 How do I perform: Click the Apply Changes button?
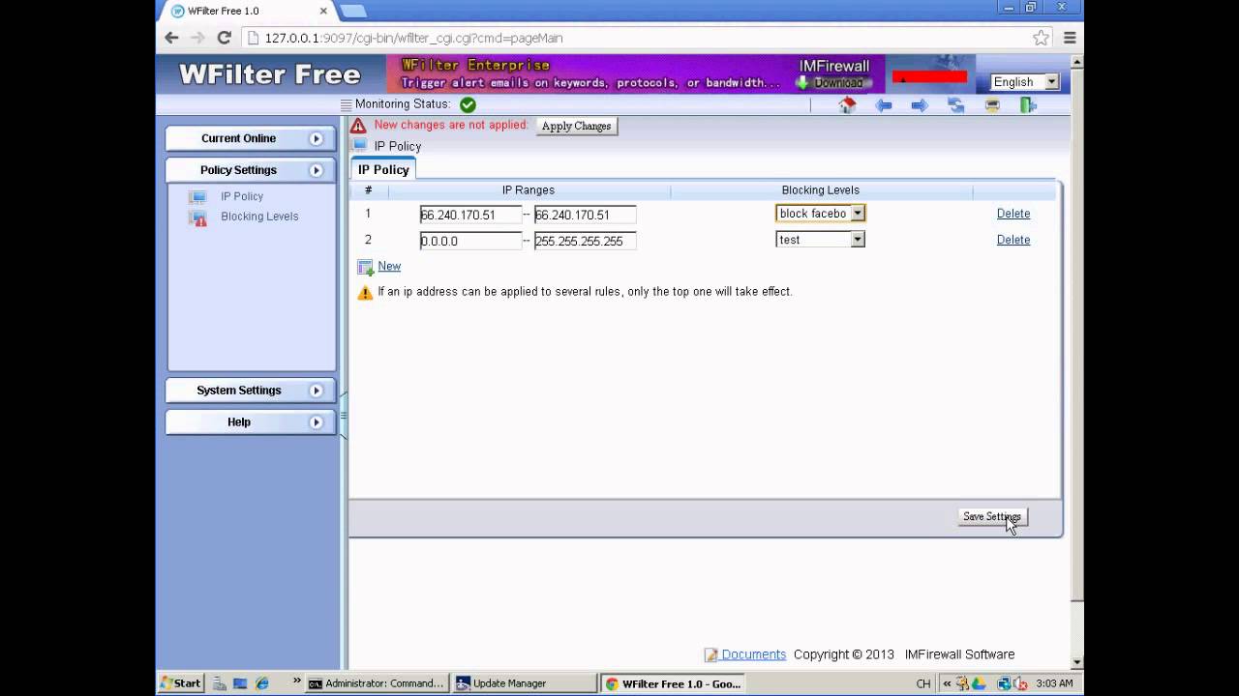pos(576,126)
